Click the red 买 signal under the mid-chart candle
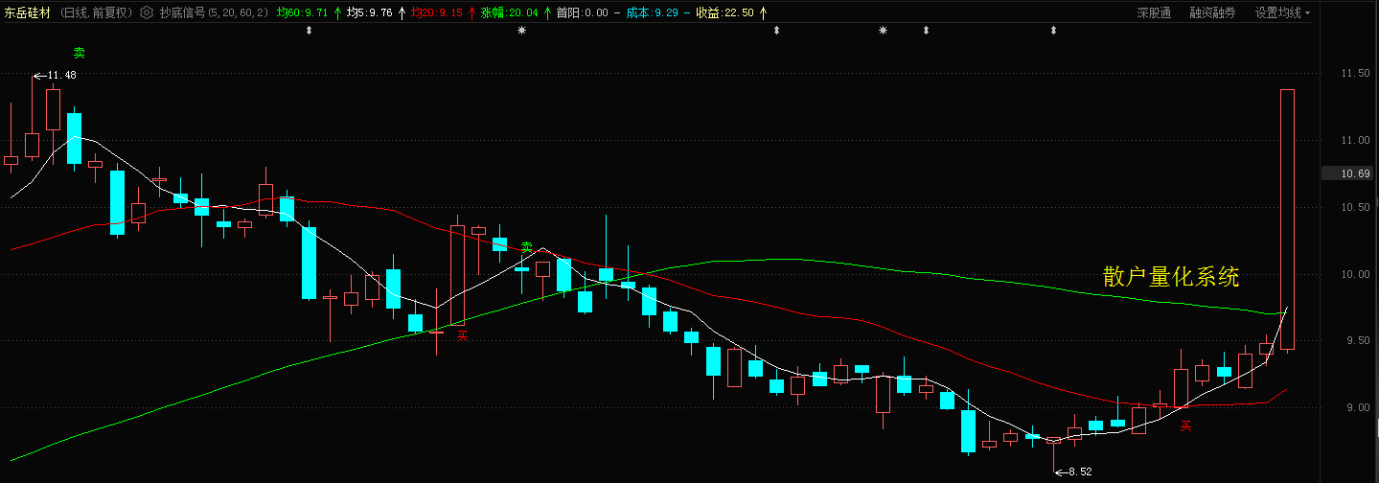 [x=463, y=335]
